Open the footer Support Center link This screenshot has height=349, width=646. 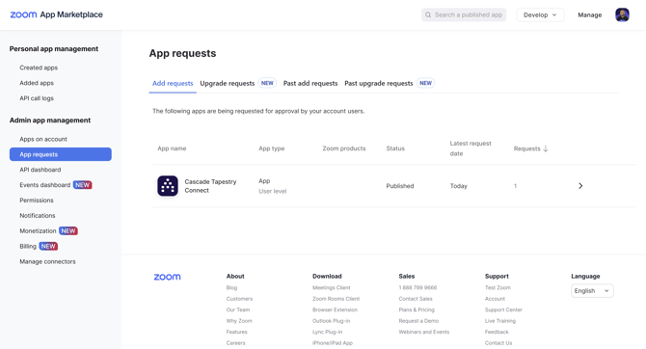click(503, 309)
